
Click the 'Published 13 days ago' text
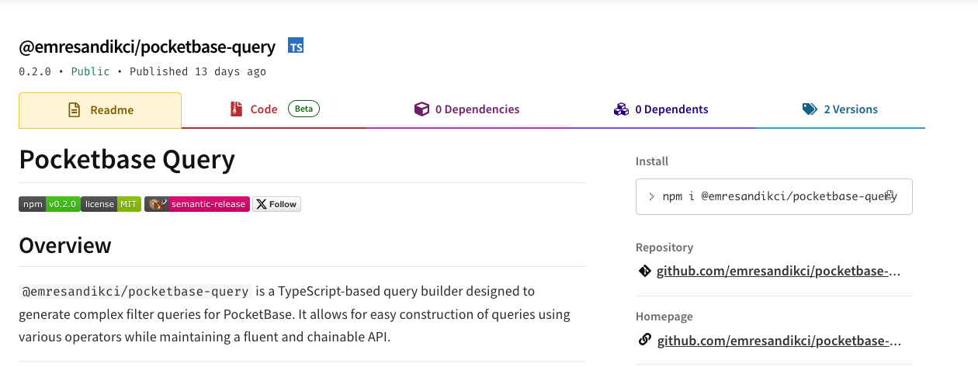pos(198,71)
